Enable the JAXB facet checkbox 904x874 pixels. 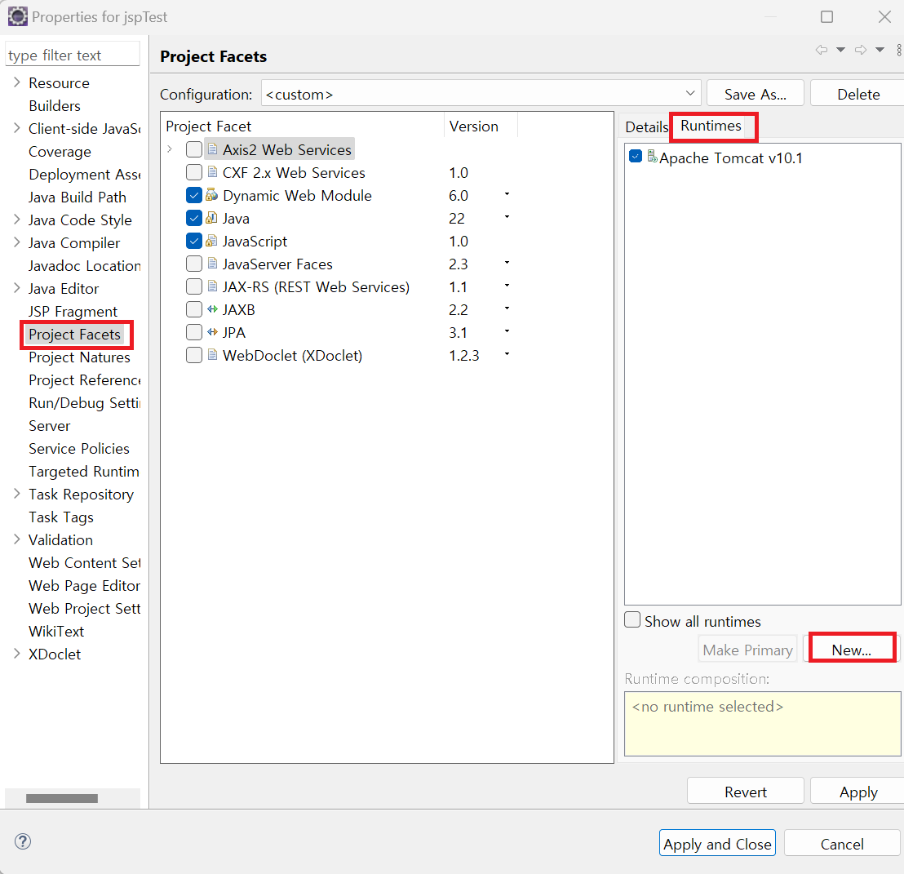(193, 309)
